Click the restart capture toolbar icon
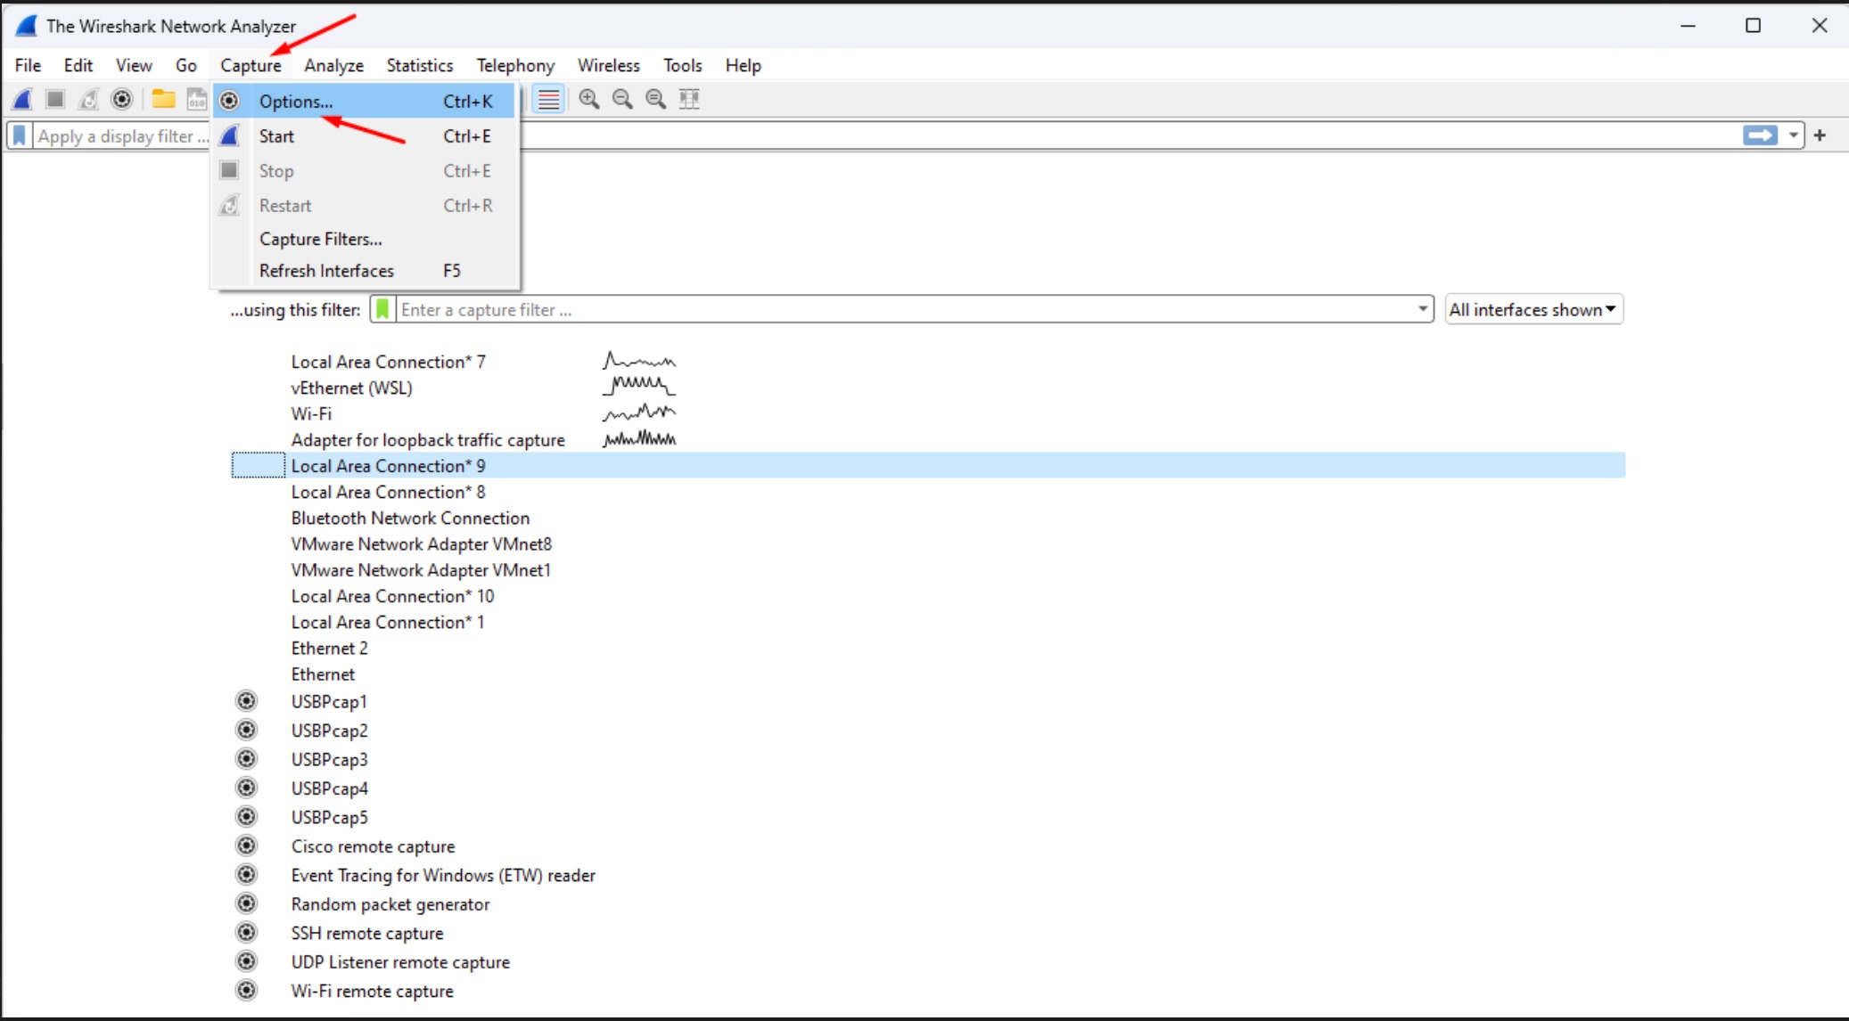 (x=88, y=99)
